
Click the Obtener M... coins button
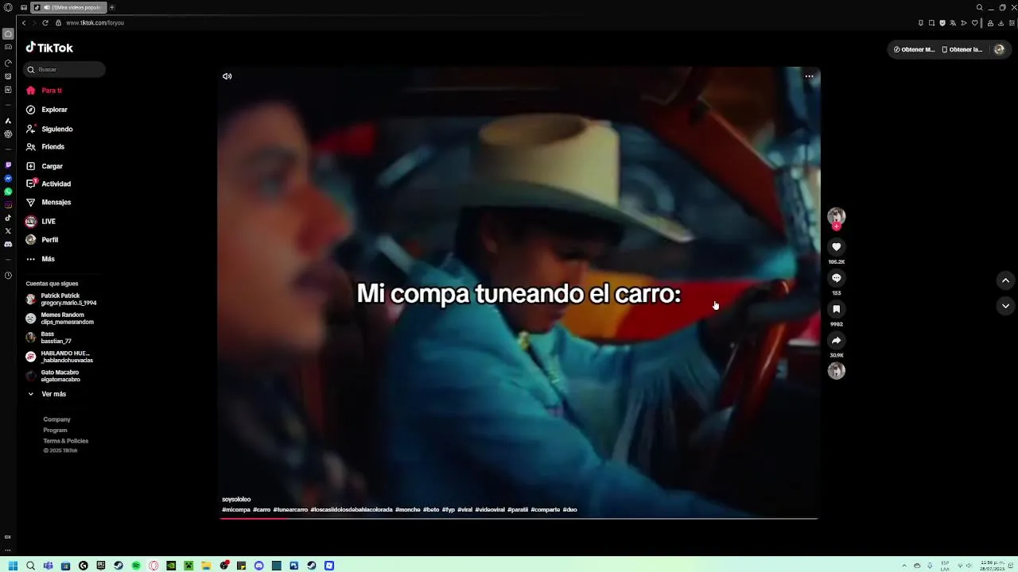[914, 49]
